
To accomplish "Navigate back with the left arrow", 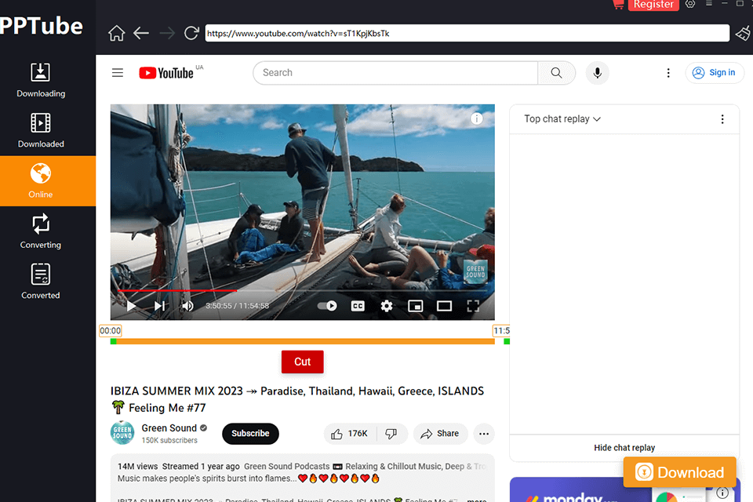I will pyautogui.click(x=141, y=33).
